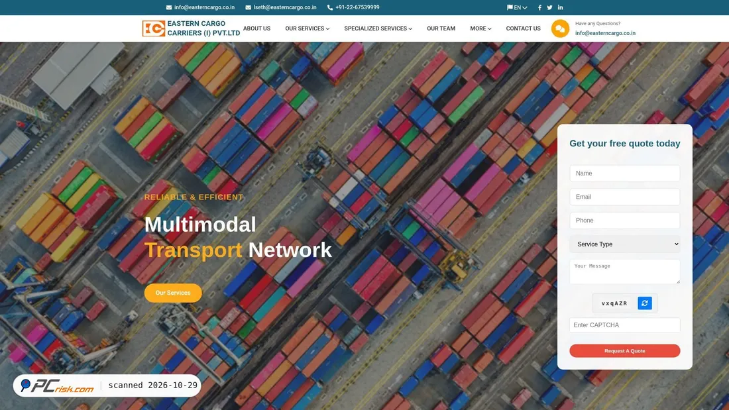Click the Reliable & Efficient tagline
Image resolution: width=729 pixels, height=410 pixels.
tap(194, 197)
